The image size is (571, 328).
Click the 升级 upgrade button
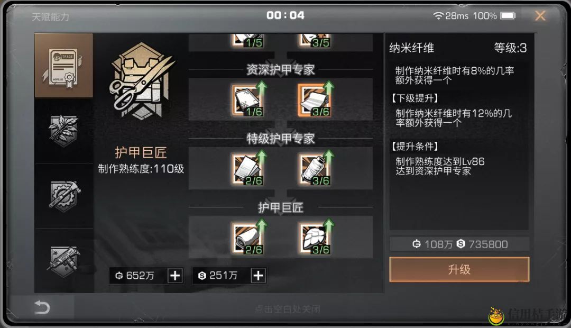[459, 269]
